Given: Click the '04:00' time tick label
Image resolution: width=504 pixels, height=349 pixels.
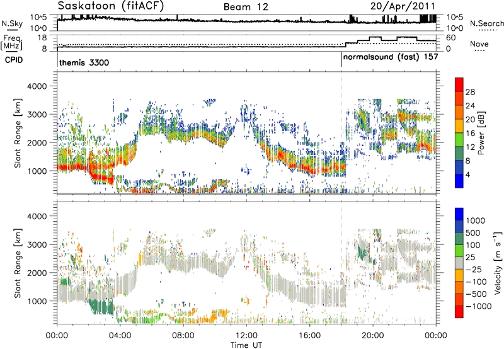Looking at the screenshot, I should 120,336.
